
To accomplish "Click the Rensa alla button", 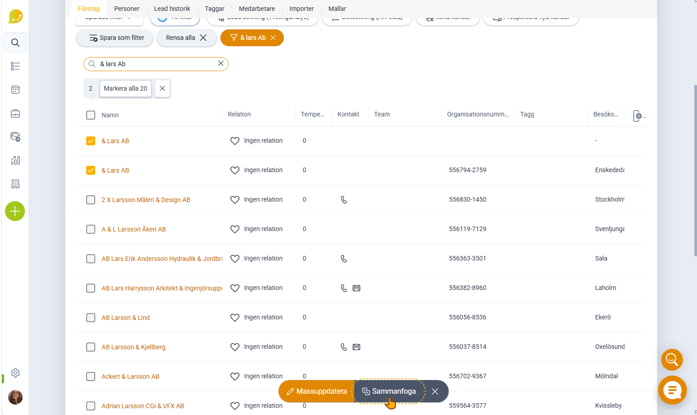I will point(186,38).
